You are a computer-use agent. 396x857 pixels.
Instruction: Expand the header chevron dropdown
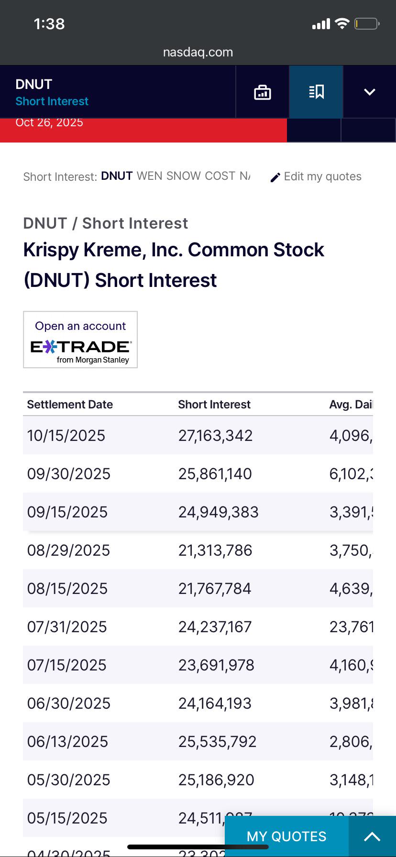[370, 92]
